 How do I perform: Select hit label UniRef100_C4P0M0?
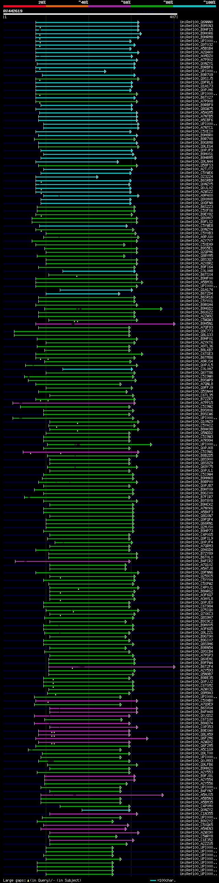click(196, 806)
